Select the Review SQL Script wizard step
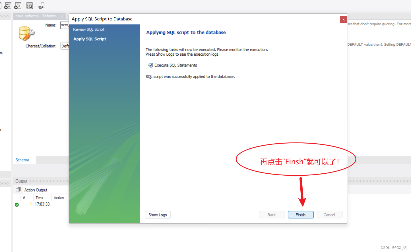Screen dimensions: 411x252 [88, 29]
